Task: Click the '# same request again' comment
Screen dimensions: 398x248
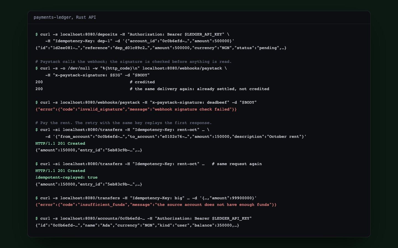Action: click(x=237, y=164)
